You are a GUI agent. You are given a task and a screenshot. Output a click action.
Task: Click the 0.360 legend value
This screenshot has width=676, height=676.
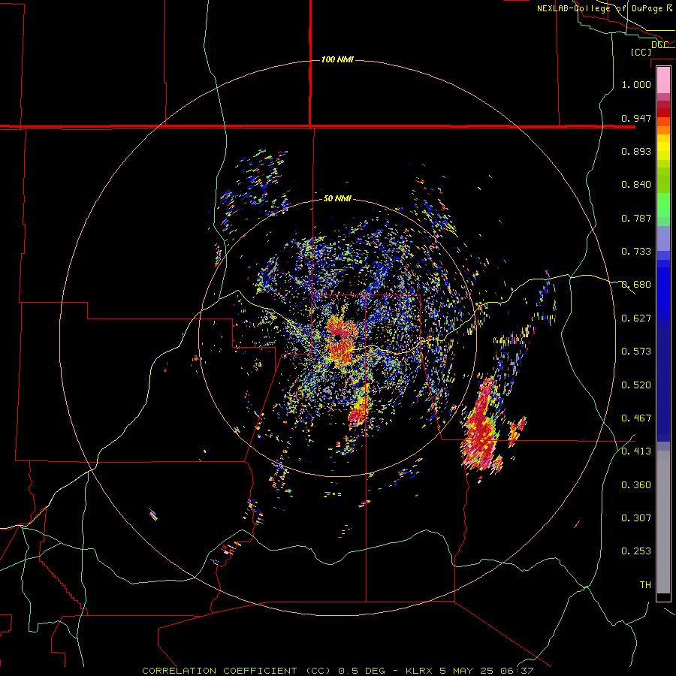(636, 485)
